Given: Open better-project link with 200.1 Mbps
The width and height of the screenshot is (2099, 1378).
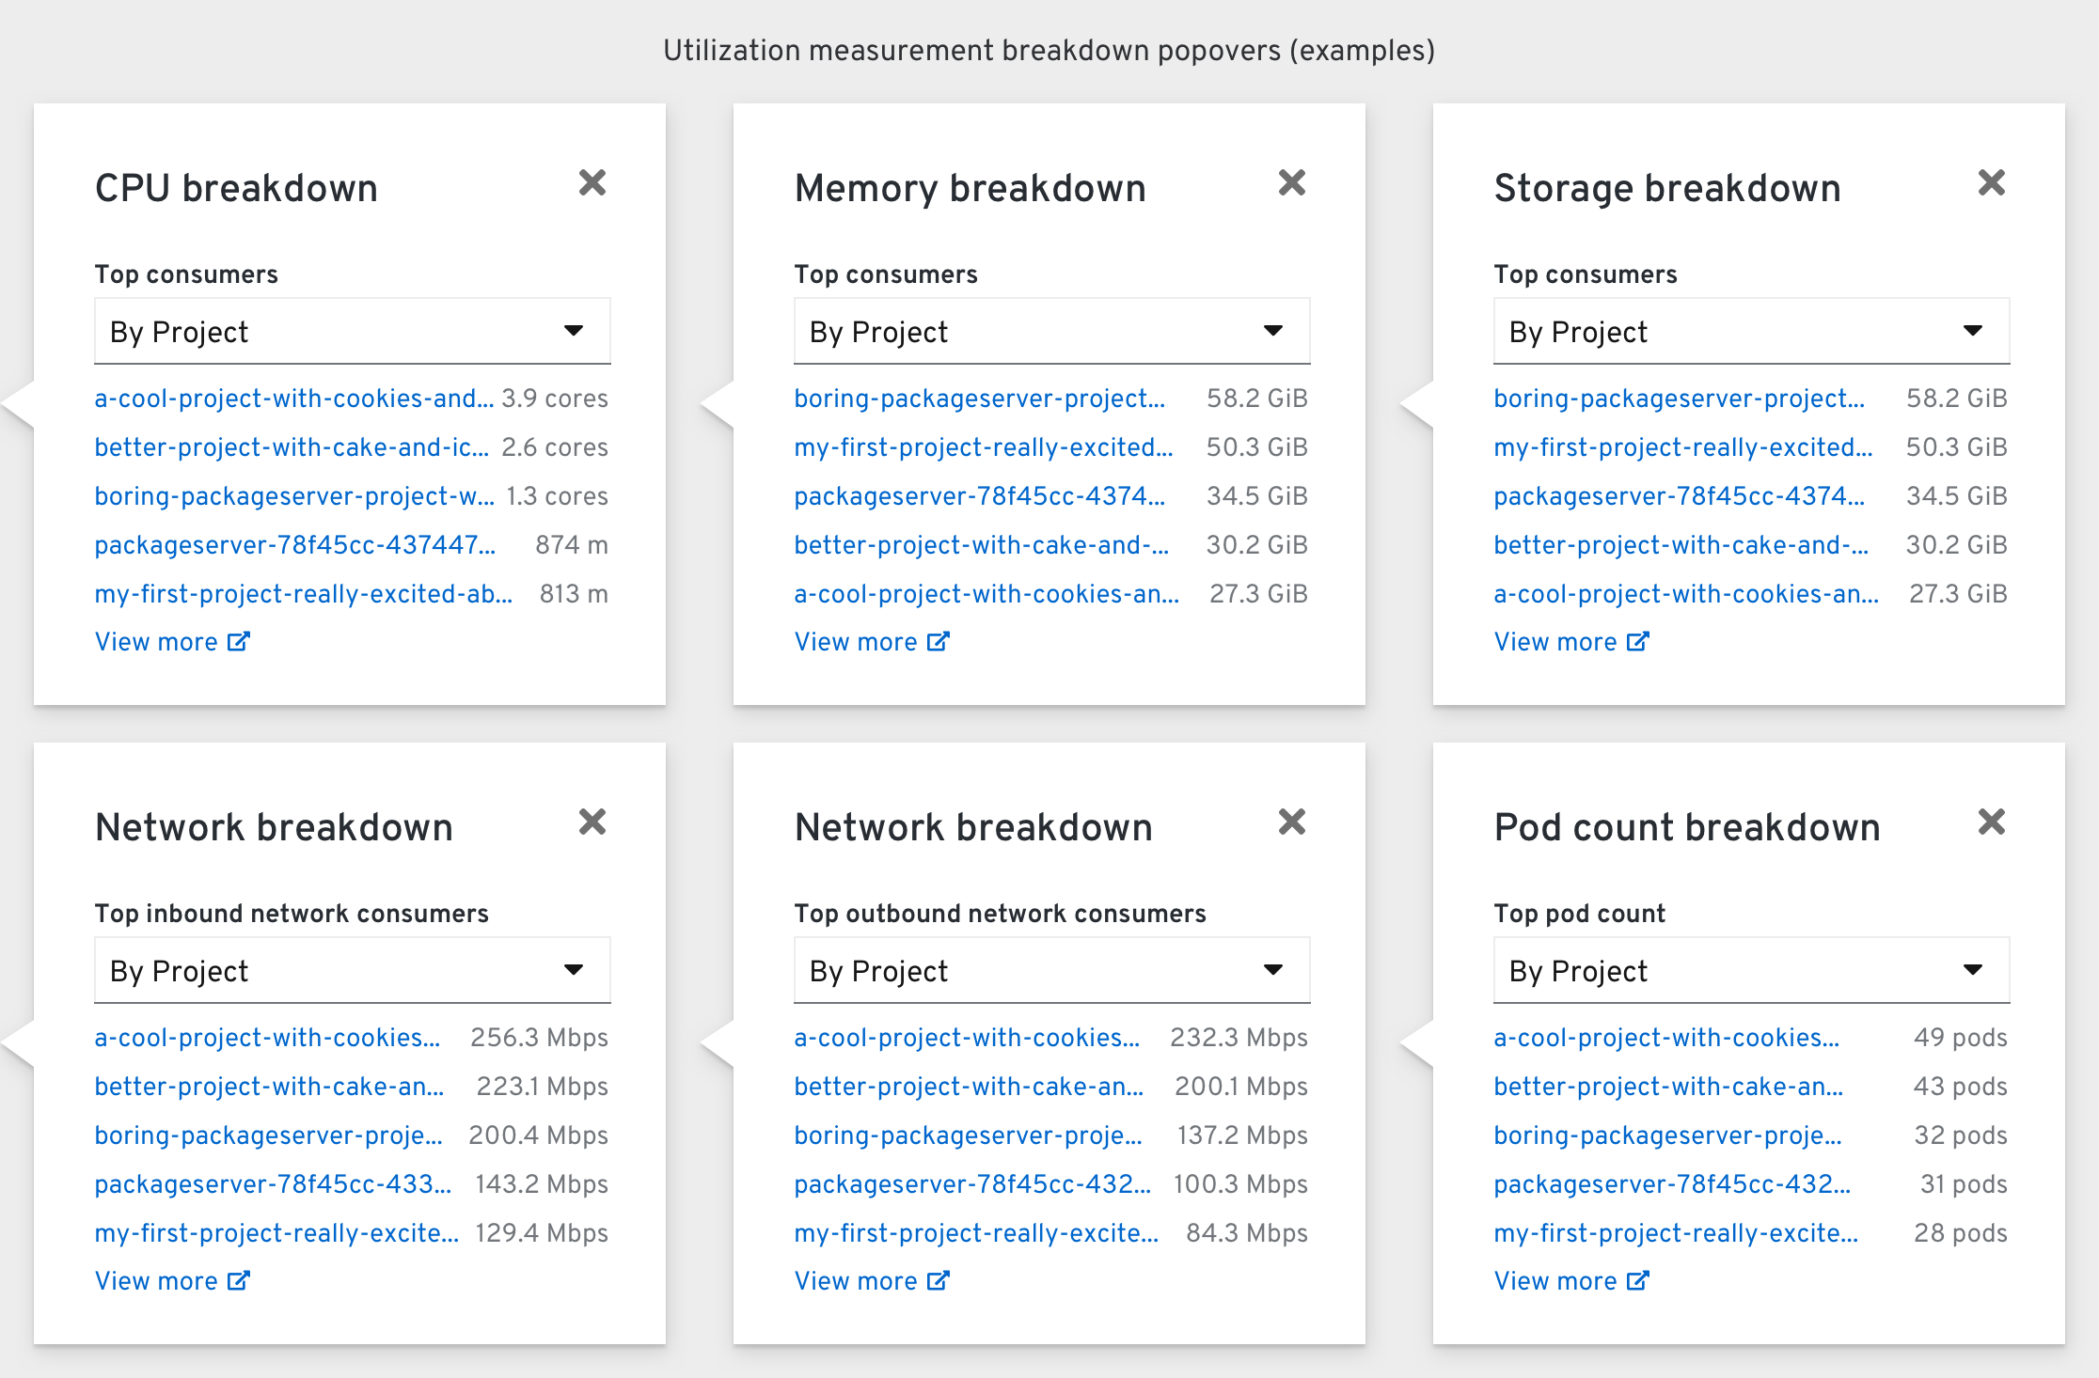Looking at the screenshot, I should point(969,1087).
